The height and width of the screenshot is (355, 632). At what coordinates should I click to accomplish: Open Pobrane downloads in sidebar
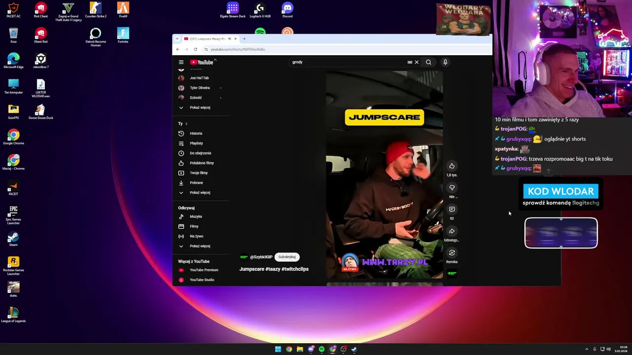tap(197, 183)
